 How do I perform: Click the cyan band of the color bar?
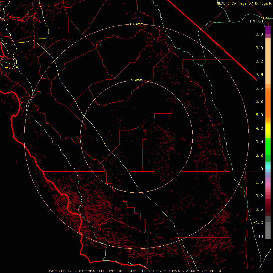pos(268,167)
